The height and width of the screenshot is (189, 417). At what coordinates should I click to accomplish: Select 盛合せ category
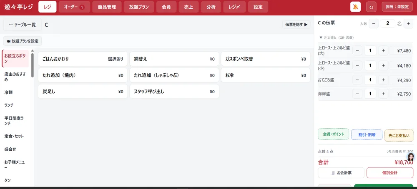click(15, 149)
